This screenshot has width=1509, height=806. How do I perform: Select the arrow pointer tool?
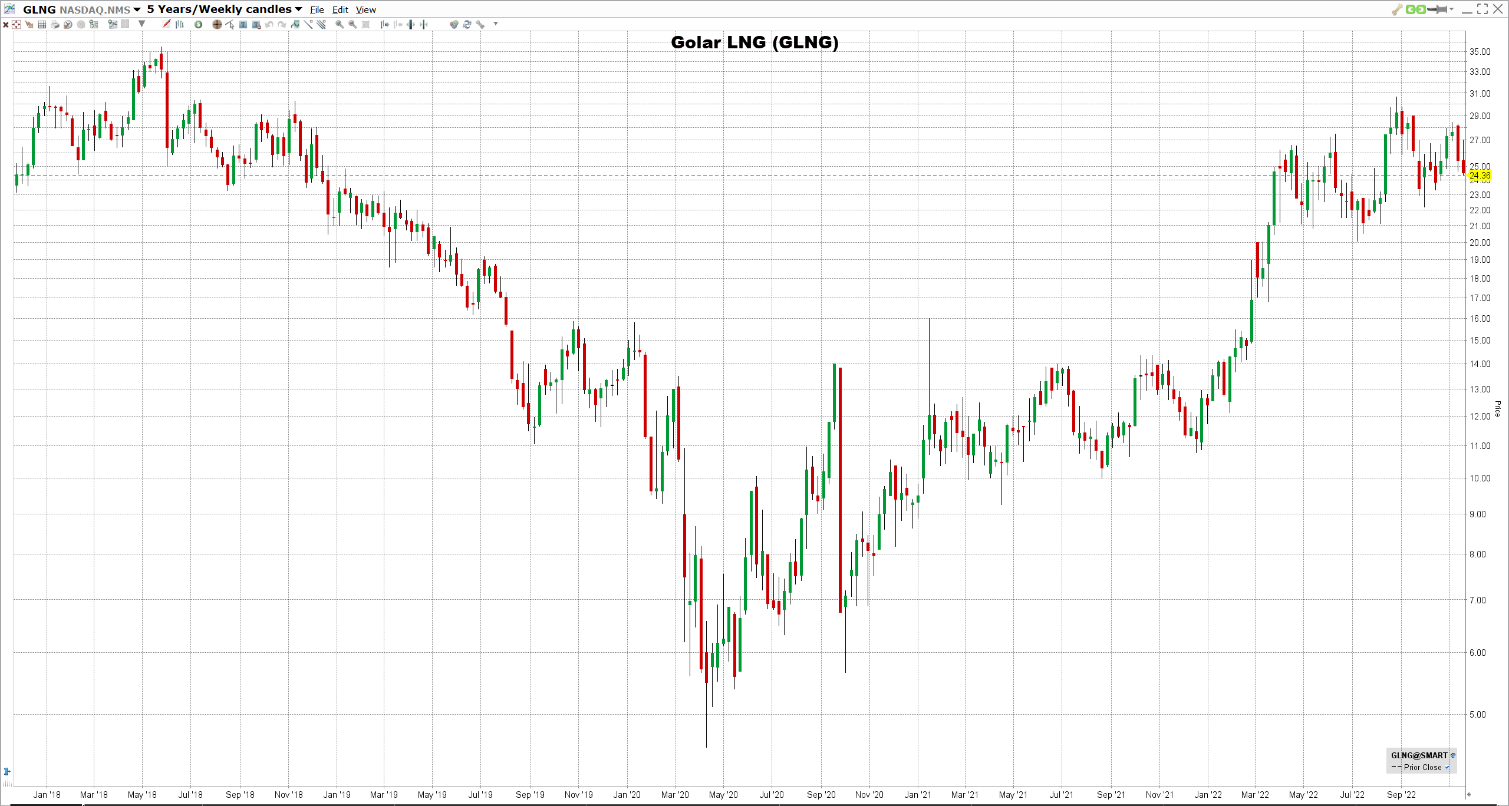pos(230,24)
